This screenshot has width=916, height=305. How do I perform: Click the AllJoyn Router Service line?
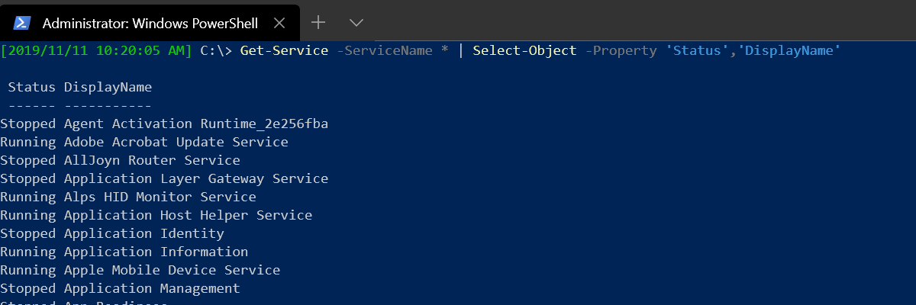click(x=120, y=160)
